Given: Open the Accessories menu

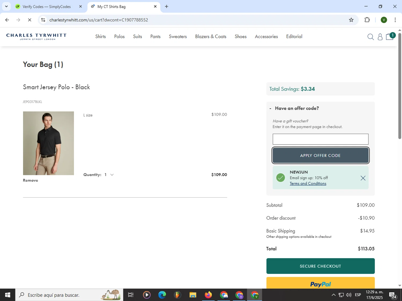Looking at the screenshot, I should tap(266, 36).
